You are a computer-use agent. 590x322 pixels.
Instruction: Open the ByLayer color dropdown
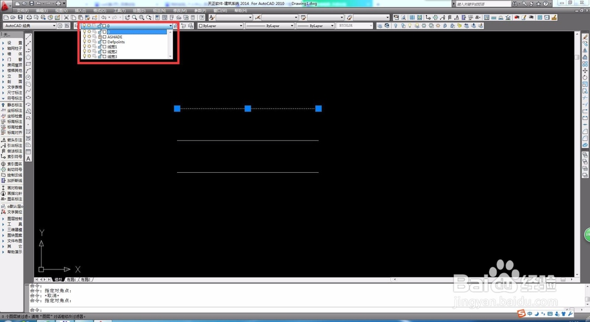pos(221,25)
